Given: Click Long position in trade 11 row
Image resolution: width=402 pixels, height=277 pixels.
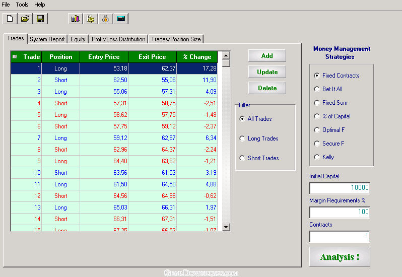Looking at the screenshot, I should [60, 184].
